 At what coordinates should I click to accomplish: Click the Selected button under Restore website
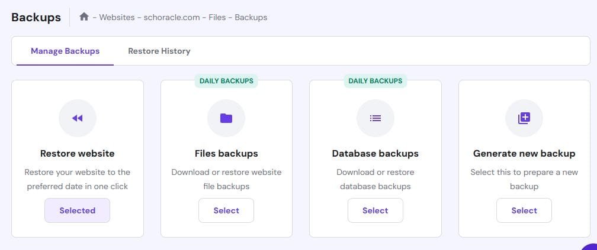coord(77,210)
